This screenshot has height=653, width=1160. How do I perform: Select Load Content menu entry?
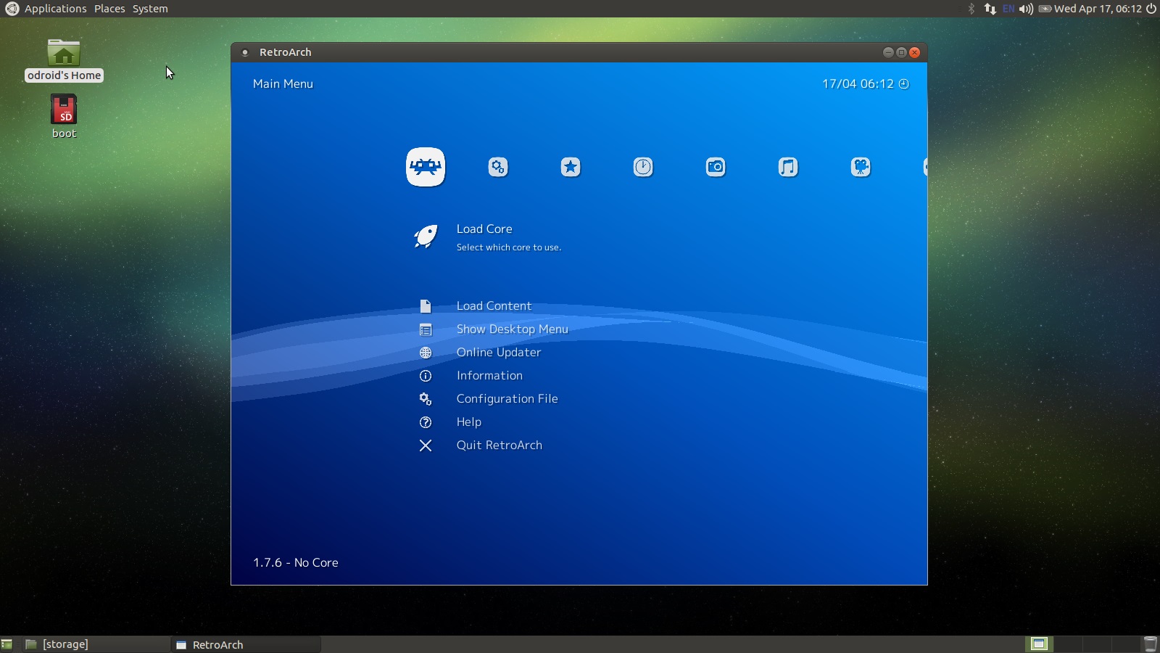[494, 306]
